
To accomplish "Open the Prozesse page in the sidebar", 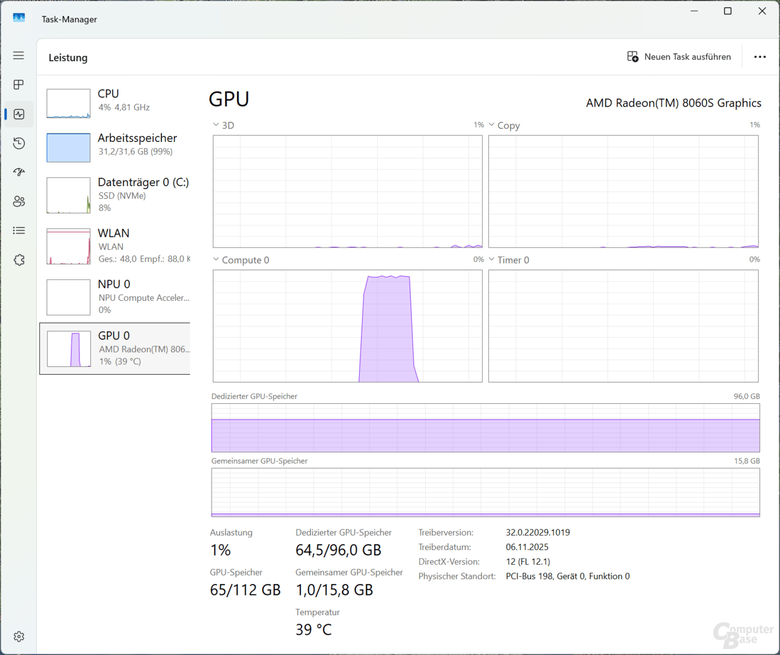I will 18,84.
